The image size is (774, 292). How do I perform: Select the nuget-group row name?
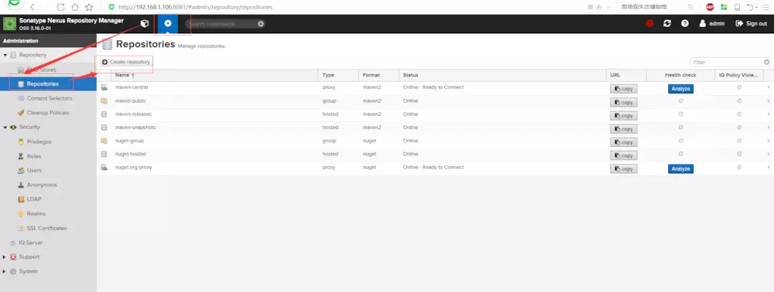click(129, 141)
